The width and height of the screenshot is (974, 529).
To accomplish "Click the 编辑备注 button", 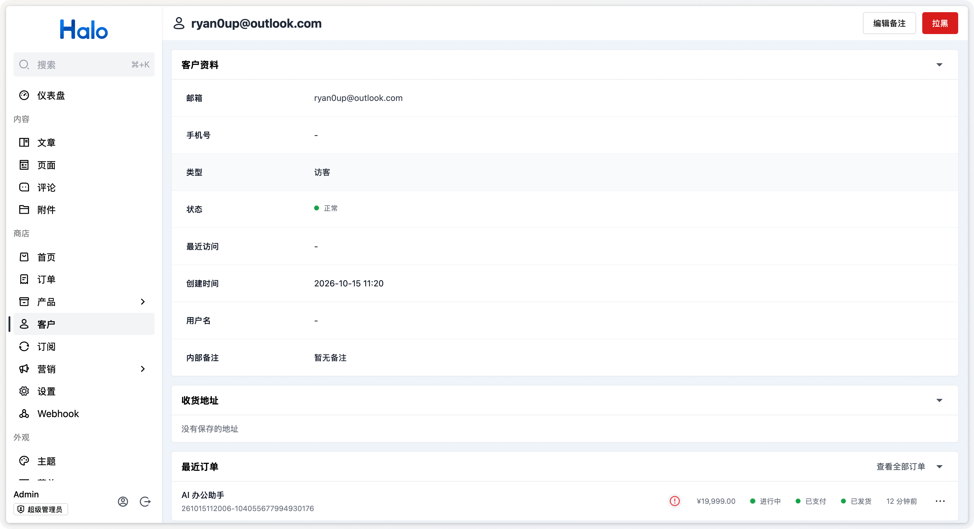I will click(889, 23).
